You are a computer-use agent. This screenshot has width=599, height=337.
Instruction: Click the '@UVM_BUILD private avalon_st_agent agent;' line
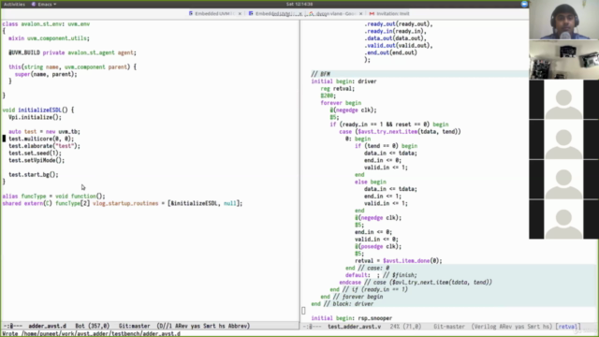coord(72,52)
